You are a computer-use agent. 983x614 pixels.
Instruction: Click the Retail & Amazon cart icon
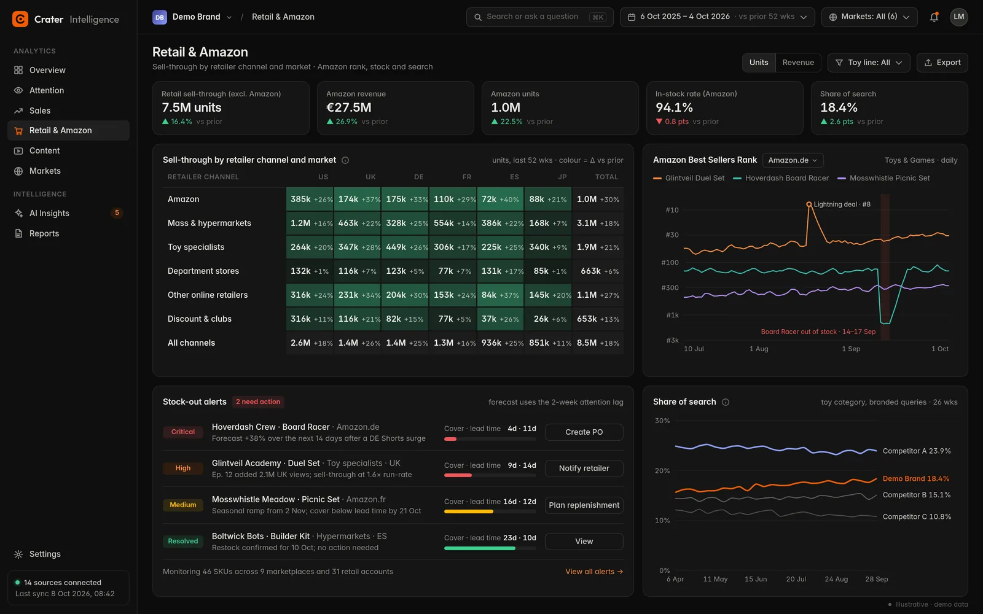[18, 131]
